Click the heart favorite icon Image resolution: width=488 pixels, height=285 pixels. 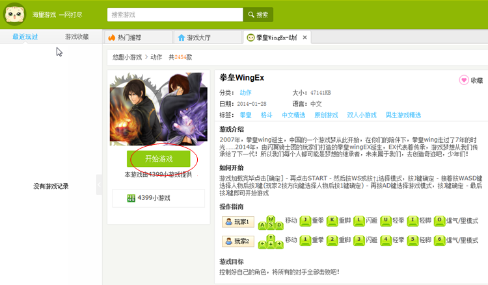point(464,80)
